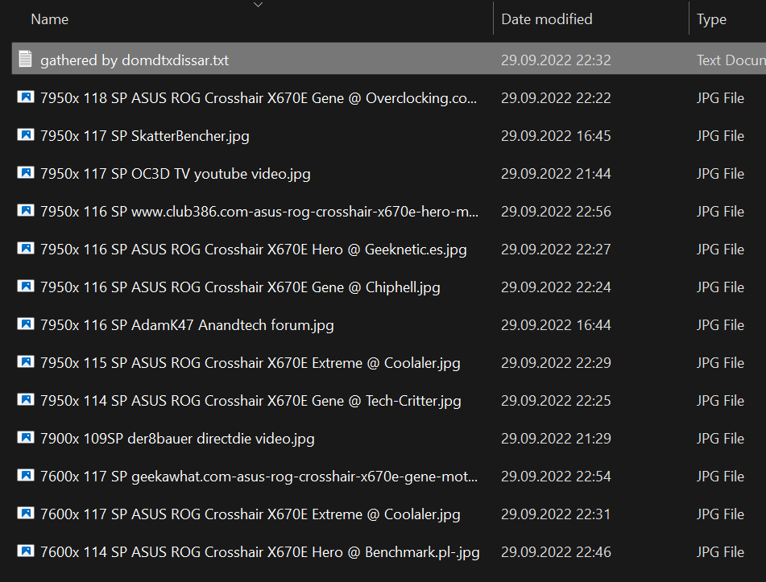Click the image icon for der8bauer directdie video.jpg
Image resolution: width=766 pixels, height=582 pixels.
point(26,437)
